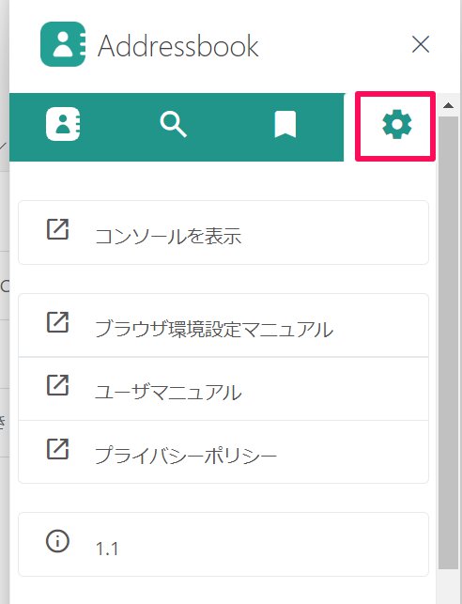
Task: Click external link icon beside ユーザマニュアル
Action: coord(58,385)
